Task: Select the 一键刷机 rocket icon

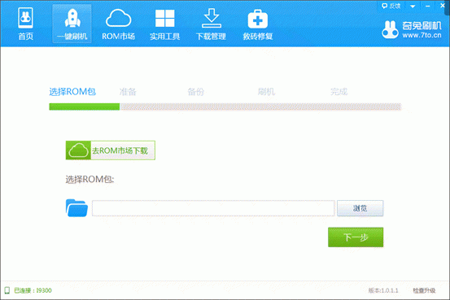Action: (72, 18)
